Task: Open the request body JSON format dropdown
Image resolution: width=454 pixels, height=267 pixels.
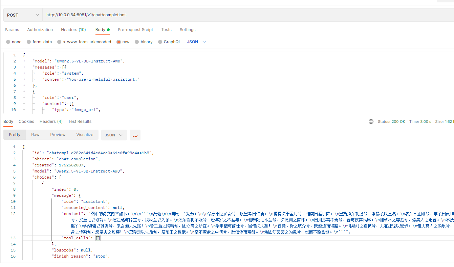Action: coord(196,42)
